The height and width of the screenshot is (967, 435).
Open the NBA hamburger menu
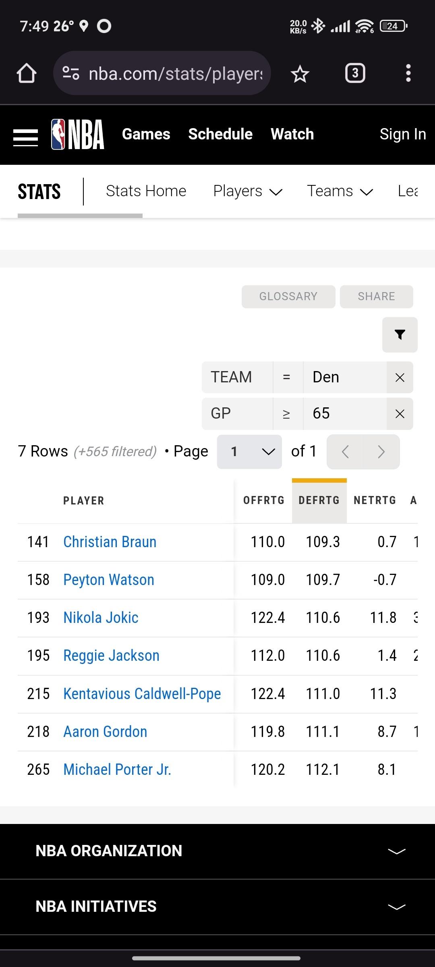coord(25,138)
